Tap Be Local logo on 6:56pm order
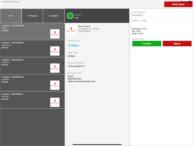The width and height of the screenshot is (194, 146). coord(55,68)
